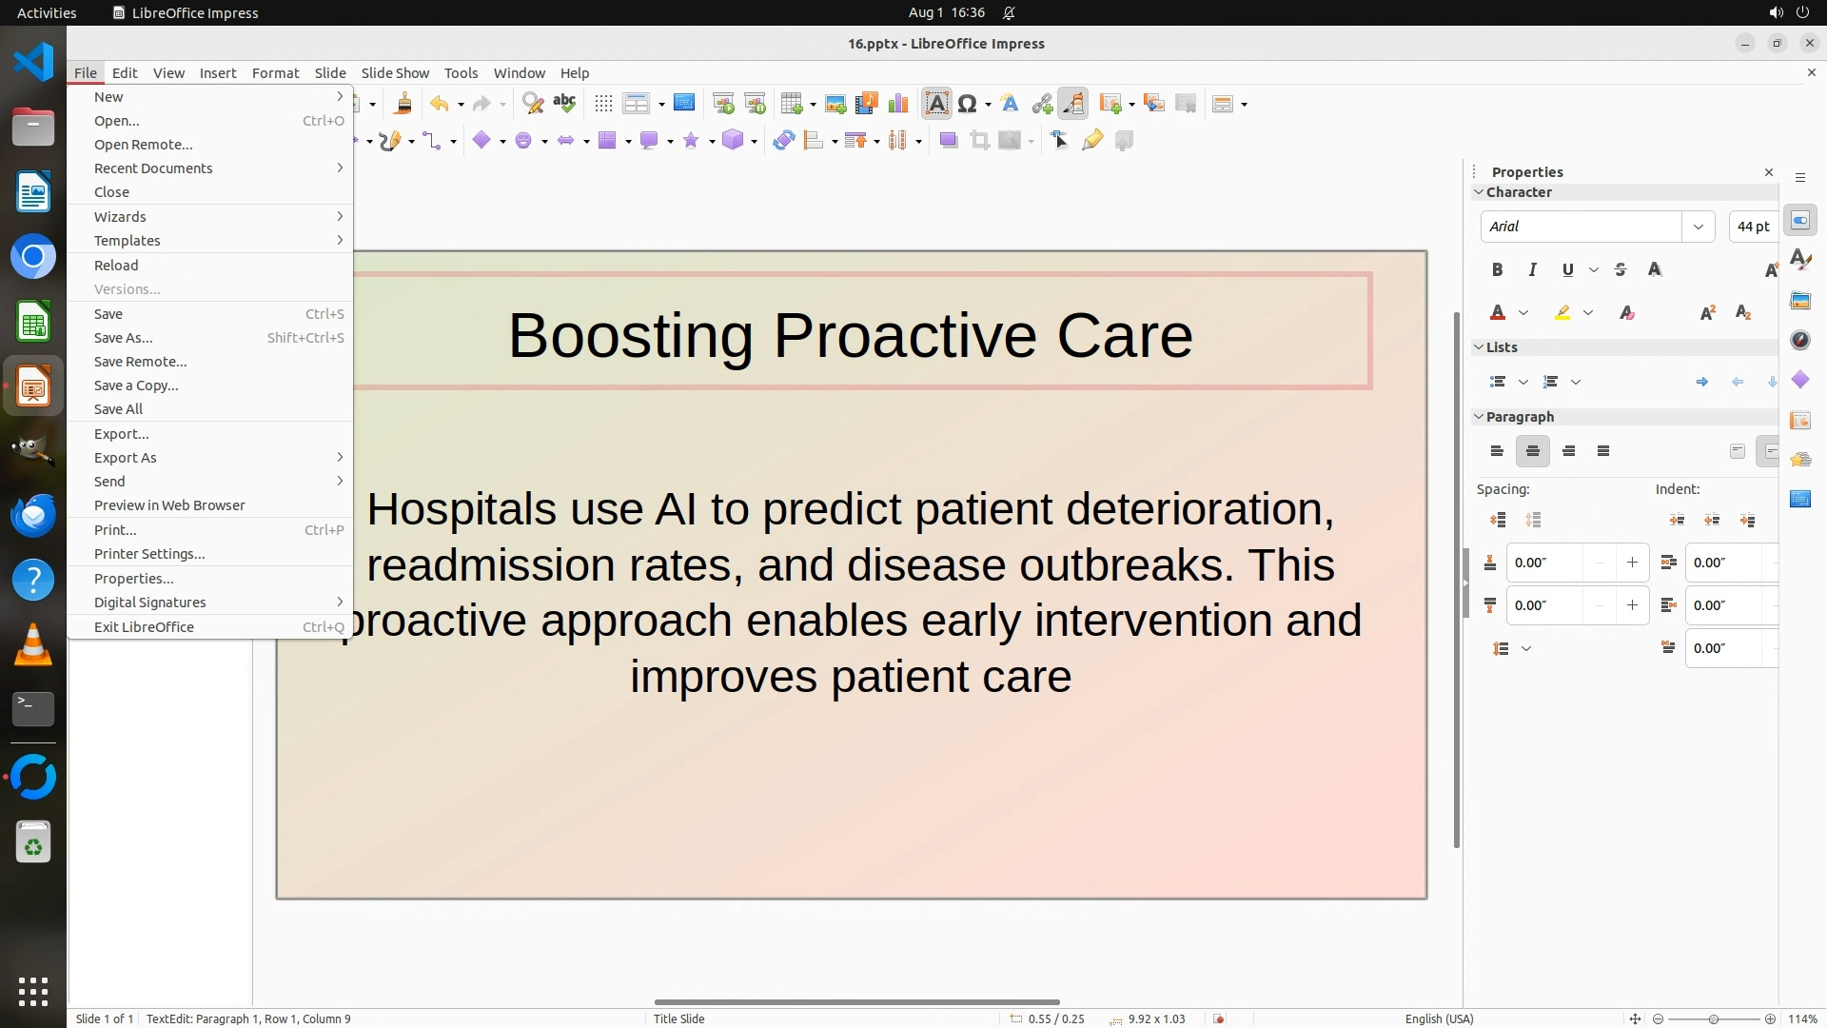This screenshot has width=1827, height=1028.
Task: Enable Justified paragraph alignment
Action: coord(1603,451)
